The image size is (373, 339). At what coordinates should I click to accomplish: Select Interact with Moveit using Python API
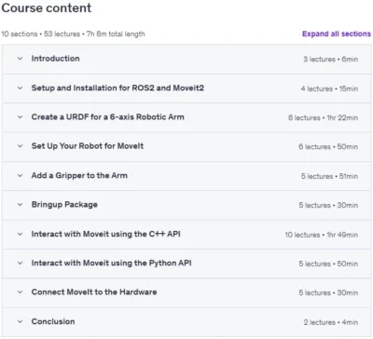point(111,263)
